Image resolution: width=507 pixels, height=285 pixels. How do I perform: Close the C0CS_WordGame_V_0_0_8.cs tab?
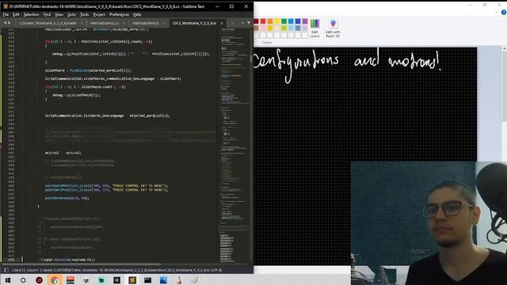(222, 23)
